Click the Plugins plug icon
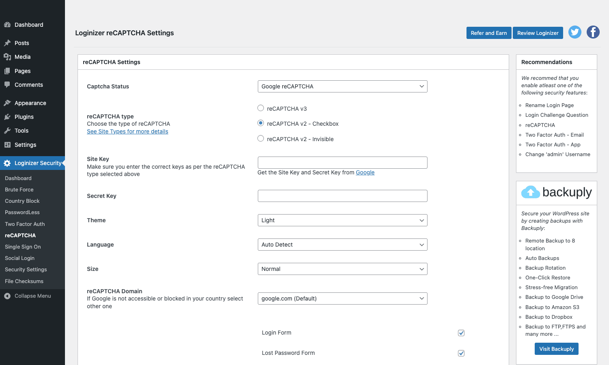This screenshot has height=365, width=609. click(7, 117)
